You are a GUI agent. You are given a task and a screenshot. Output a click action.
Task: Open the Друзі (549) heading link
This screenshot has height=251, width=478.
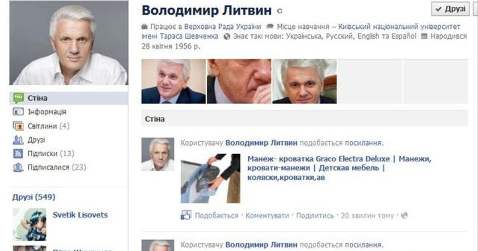(34, 197)
